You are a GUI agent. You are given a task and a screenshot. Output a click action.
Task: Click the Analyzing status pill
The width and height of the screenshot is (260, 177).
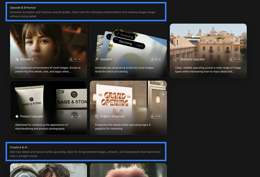point(125,35)
